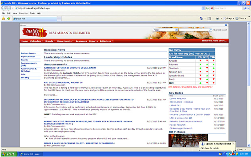Image resolution: width=251 pixels, height=157 pixels.
Task: Expand the Departments navigation menu
Action: [65, 41]
